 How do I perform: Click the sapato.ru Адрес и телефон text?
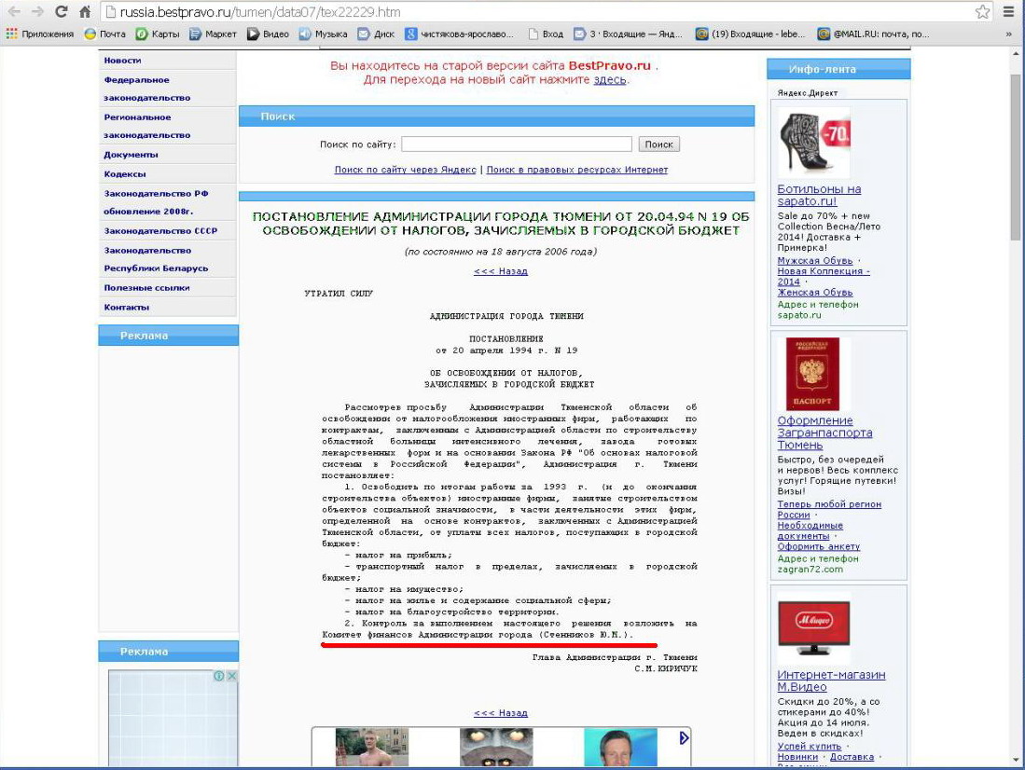pyautogui.click(x=818, y=305)
